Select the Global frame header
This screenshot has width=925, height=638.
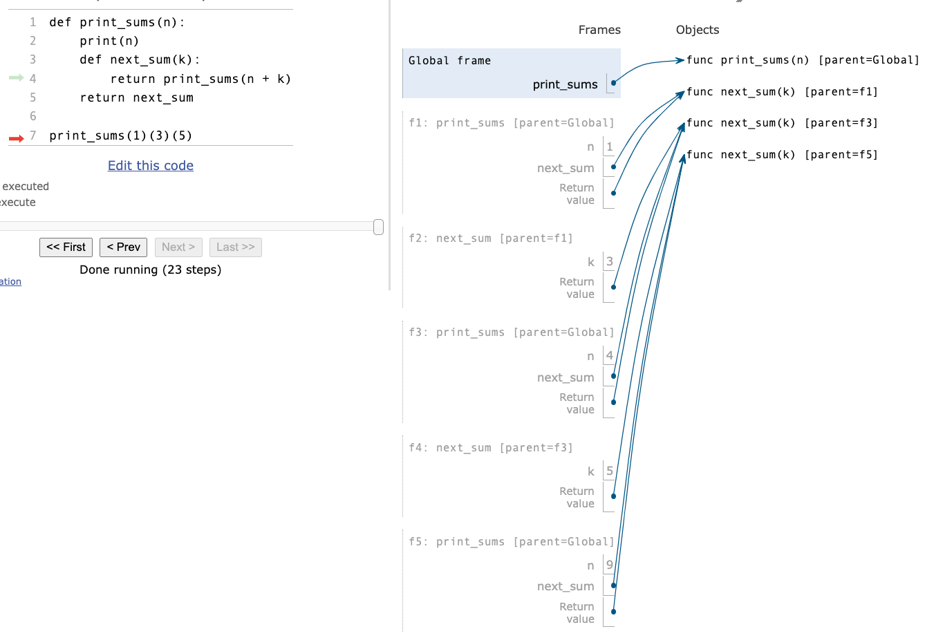[449, 61]
